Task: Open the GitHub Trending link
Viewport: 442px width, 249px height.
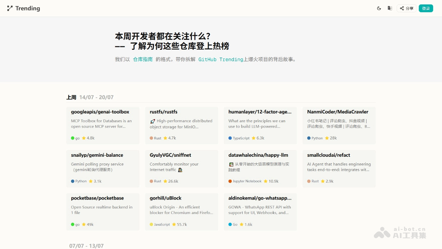Action: (x=220, y=59)
